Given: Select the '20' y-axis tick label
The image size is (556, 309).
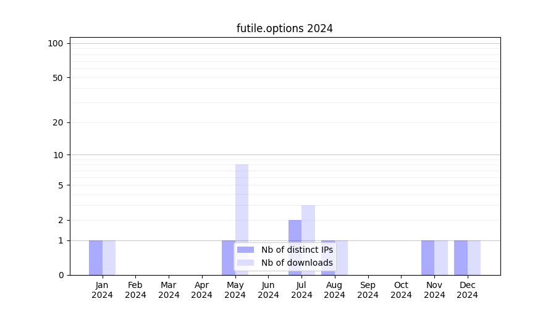Looking at the screenshot, I should click(58, 122).
